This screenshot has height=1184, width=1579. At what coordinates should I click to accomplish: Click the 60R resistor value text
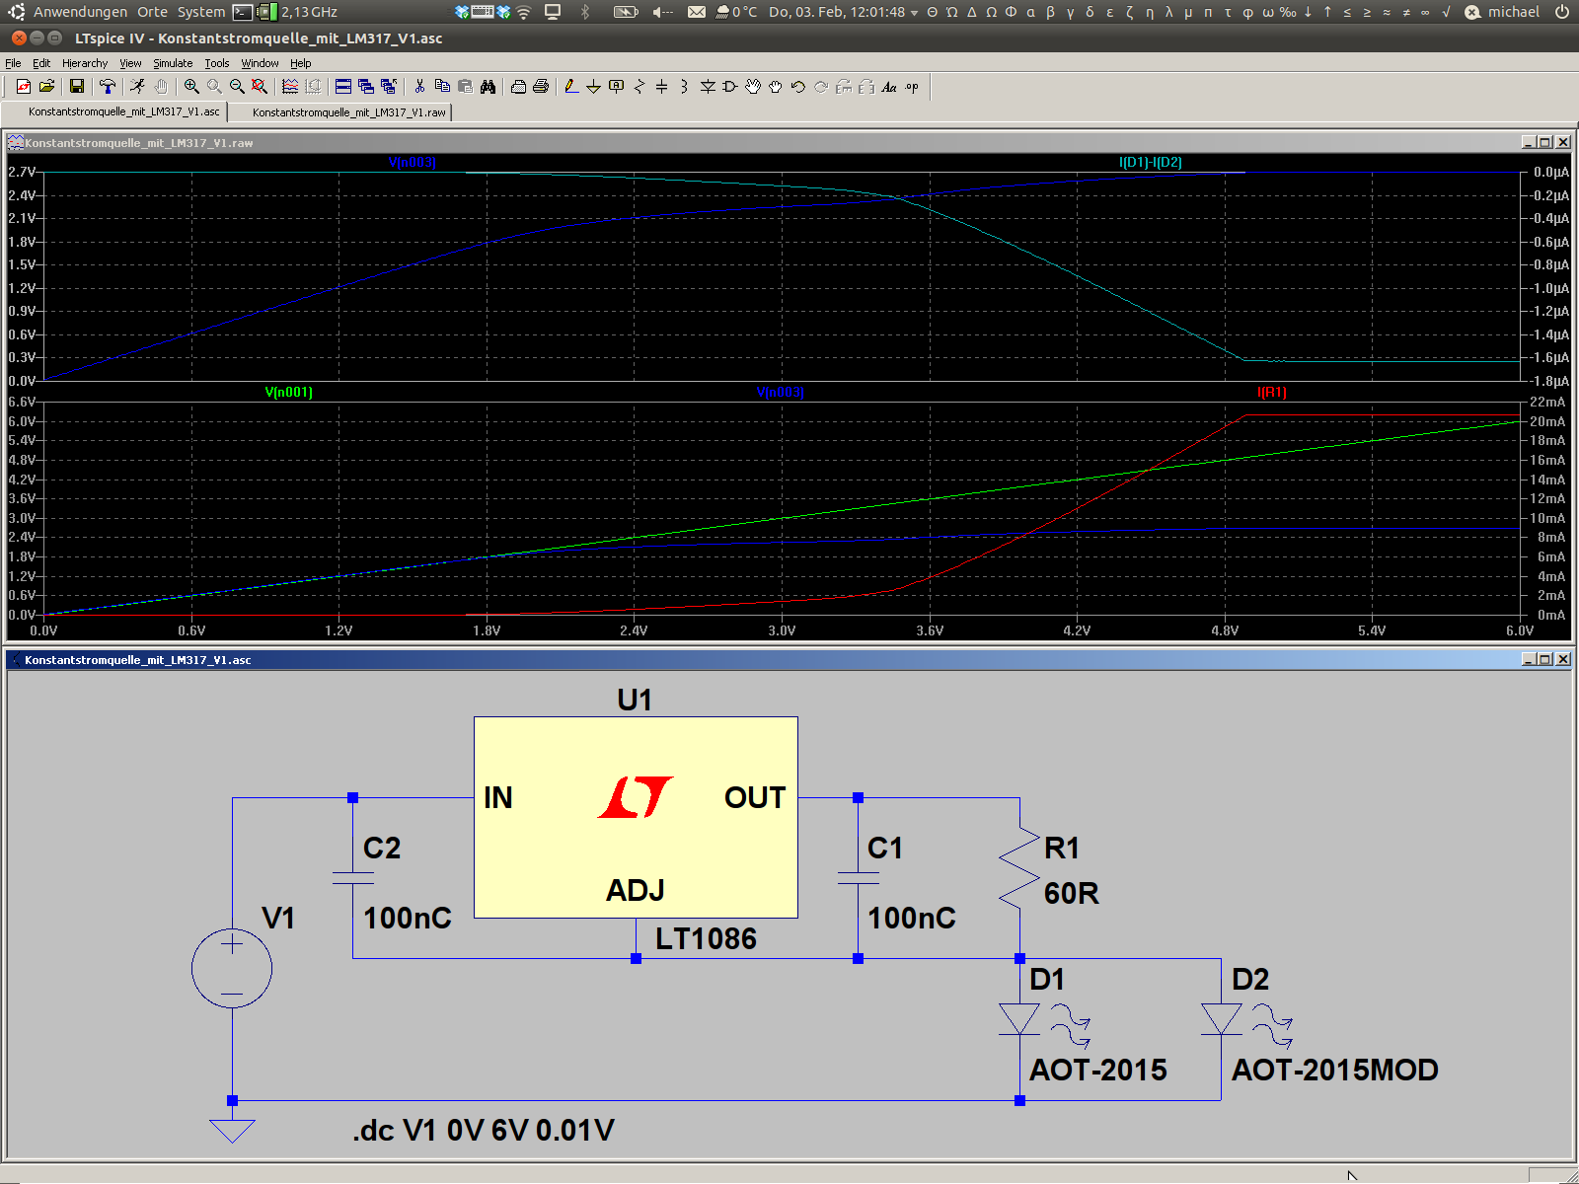click(1072, 893)
